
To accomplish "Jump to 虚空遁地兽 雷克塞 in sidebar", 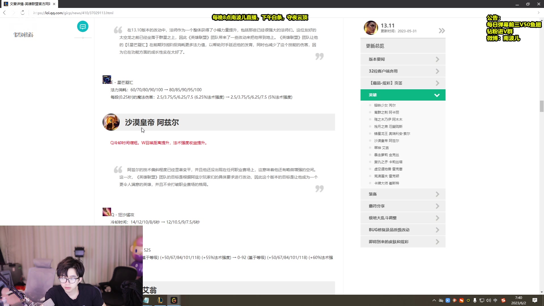I will (388, 169).
